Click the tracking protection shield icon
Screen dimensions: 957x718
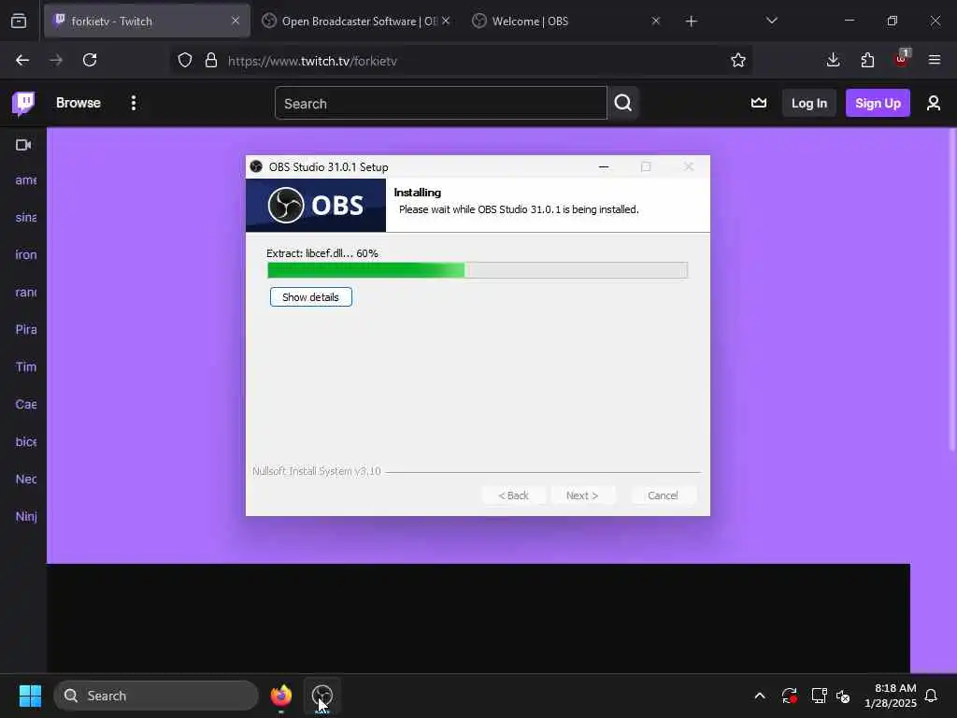pos(185,61)
